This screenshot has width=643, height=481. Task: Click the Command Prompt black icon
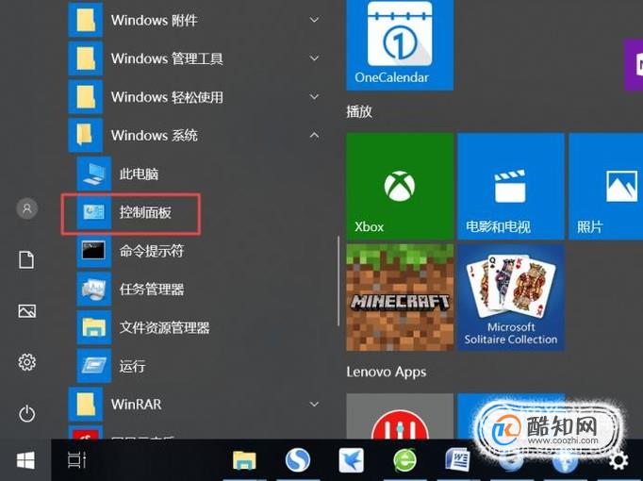coord(94,251)
